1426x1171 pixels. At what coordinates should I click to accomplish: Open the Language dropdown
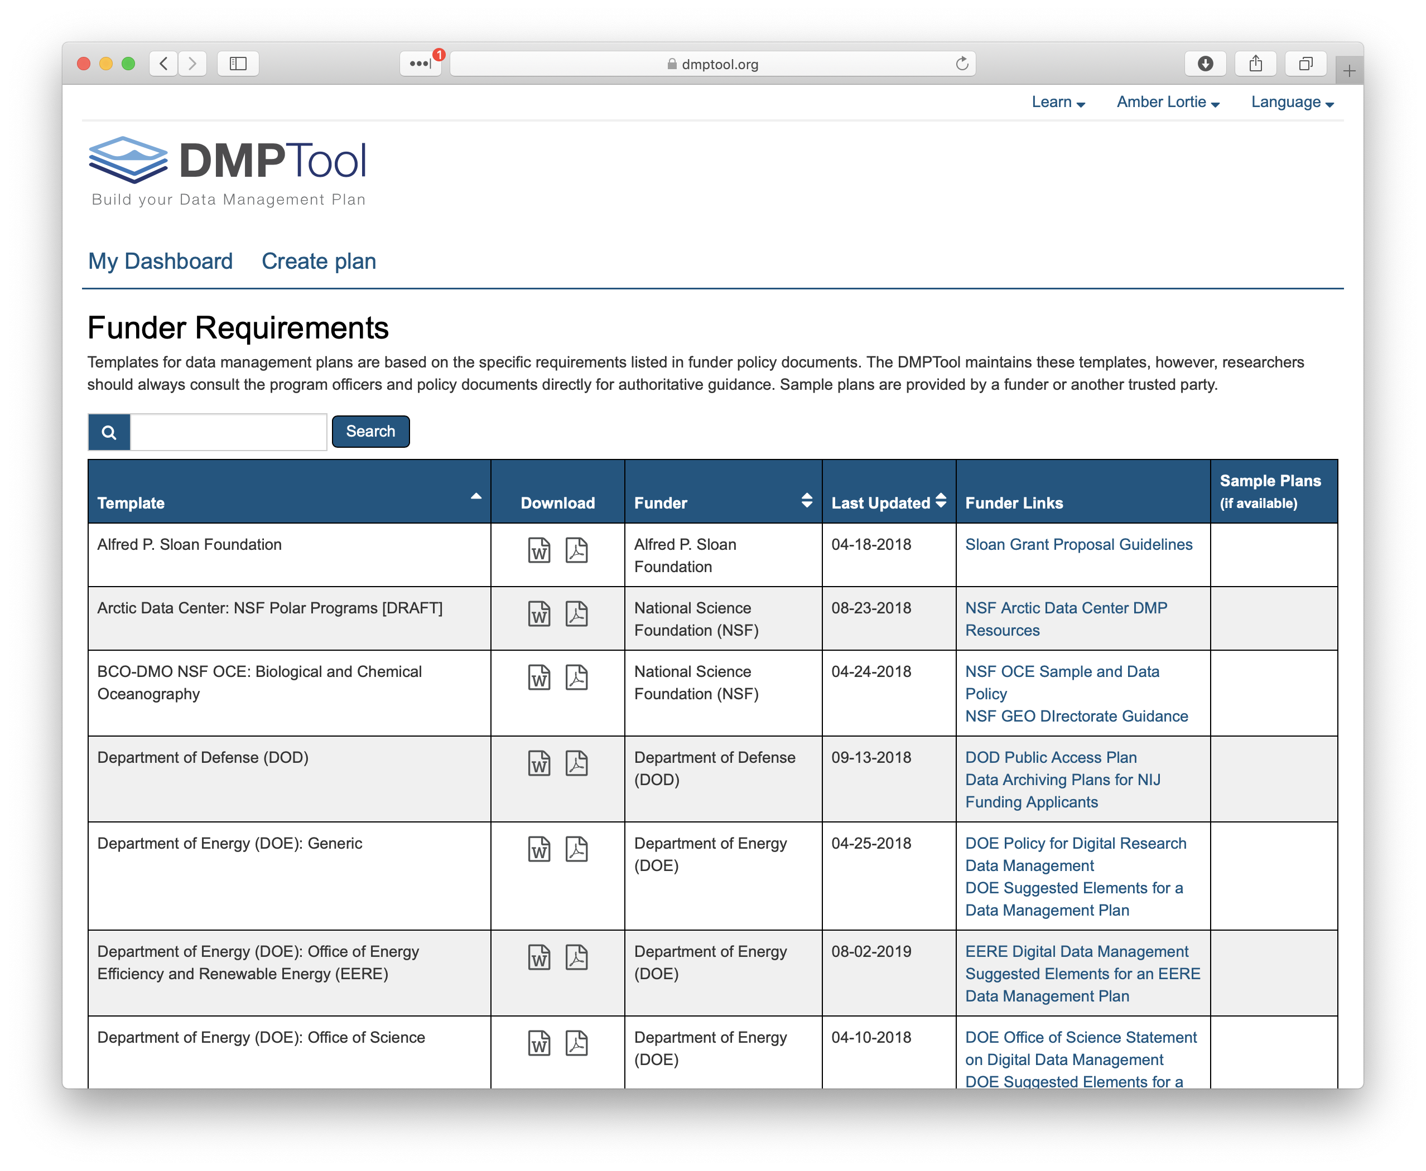(1292, 103)
